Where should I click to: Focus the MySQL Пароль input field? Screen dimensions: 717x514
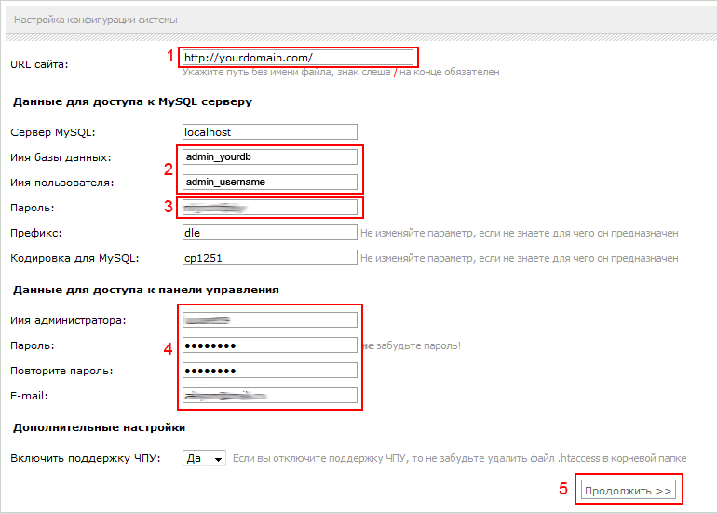click(270, 208)
